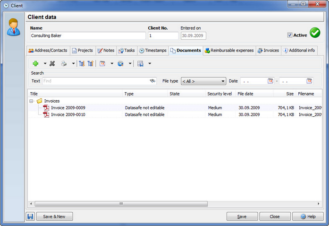Toggle the Active checkbox
The width and height of the screenshot is (329, 226).
pos(290,35)
